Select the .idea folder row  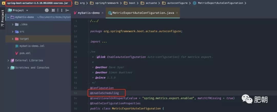(38, 24)
